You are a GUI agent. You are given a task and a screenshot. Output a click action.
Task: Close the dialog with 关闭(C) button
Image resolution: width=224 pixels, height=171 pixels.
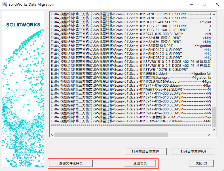(x=201, y=163)
